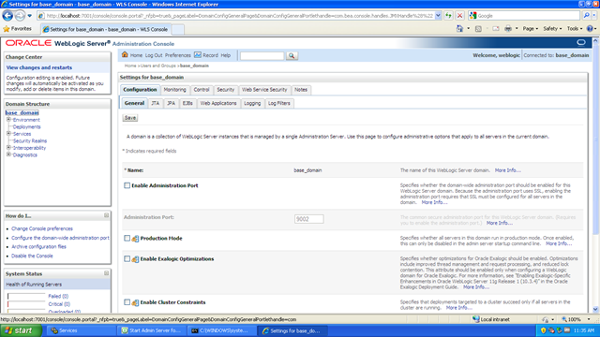Click the Favorites star icon
Viewport: 600px width, 337px height.
(7, 29)
